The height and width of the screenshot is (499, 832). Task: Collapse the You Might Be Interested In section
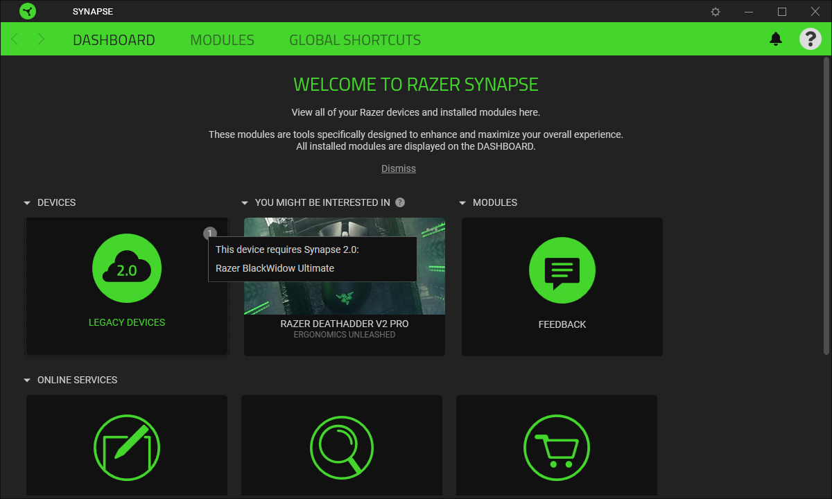click(x=245, y=203)
